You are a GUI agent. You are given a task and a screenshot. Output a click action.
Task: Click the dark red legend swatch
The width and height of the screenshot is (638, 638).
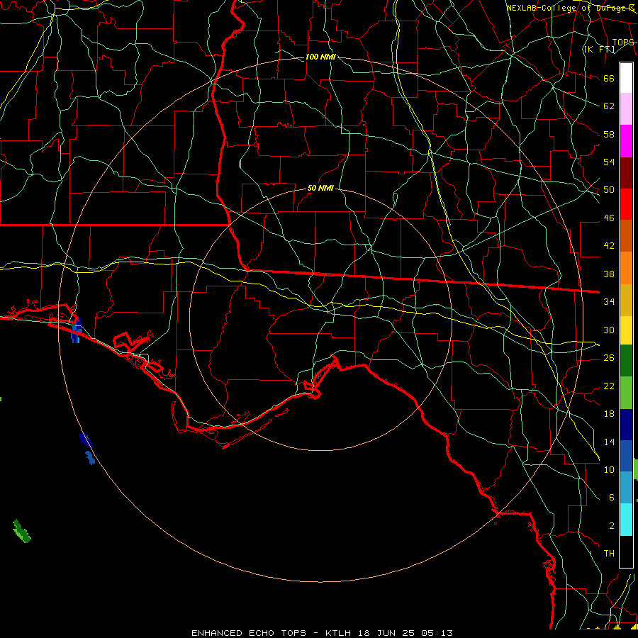click(626, 174)
